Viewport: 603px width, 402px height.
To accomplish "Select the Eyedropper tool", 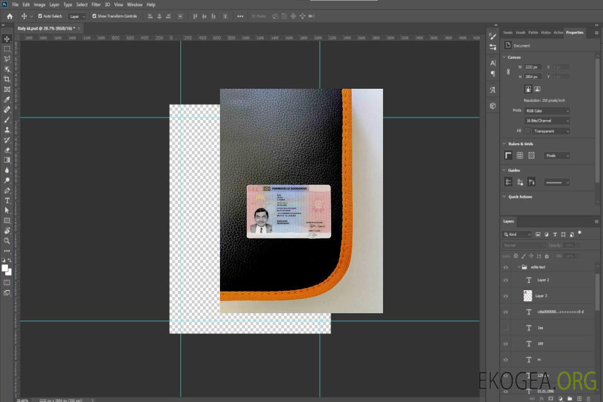I will pos(7,99).
